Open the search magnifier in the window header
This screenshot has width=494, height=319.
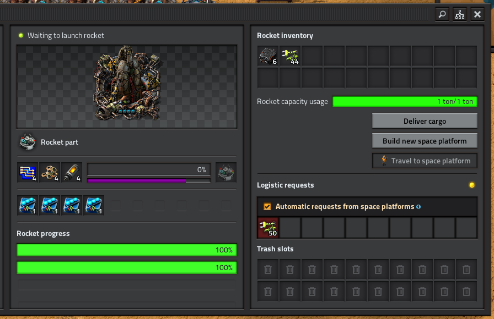[442, 15]
